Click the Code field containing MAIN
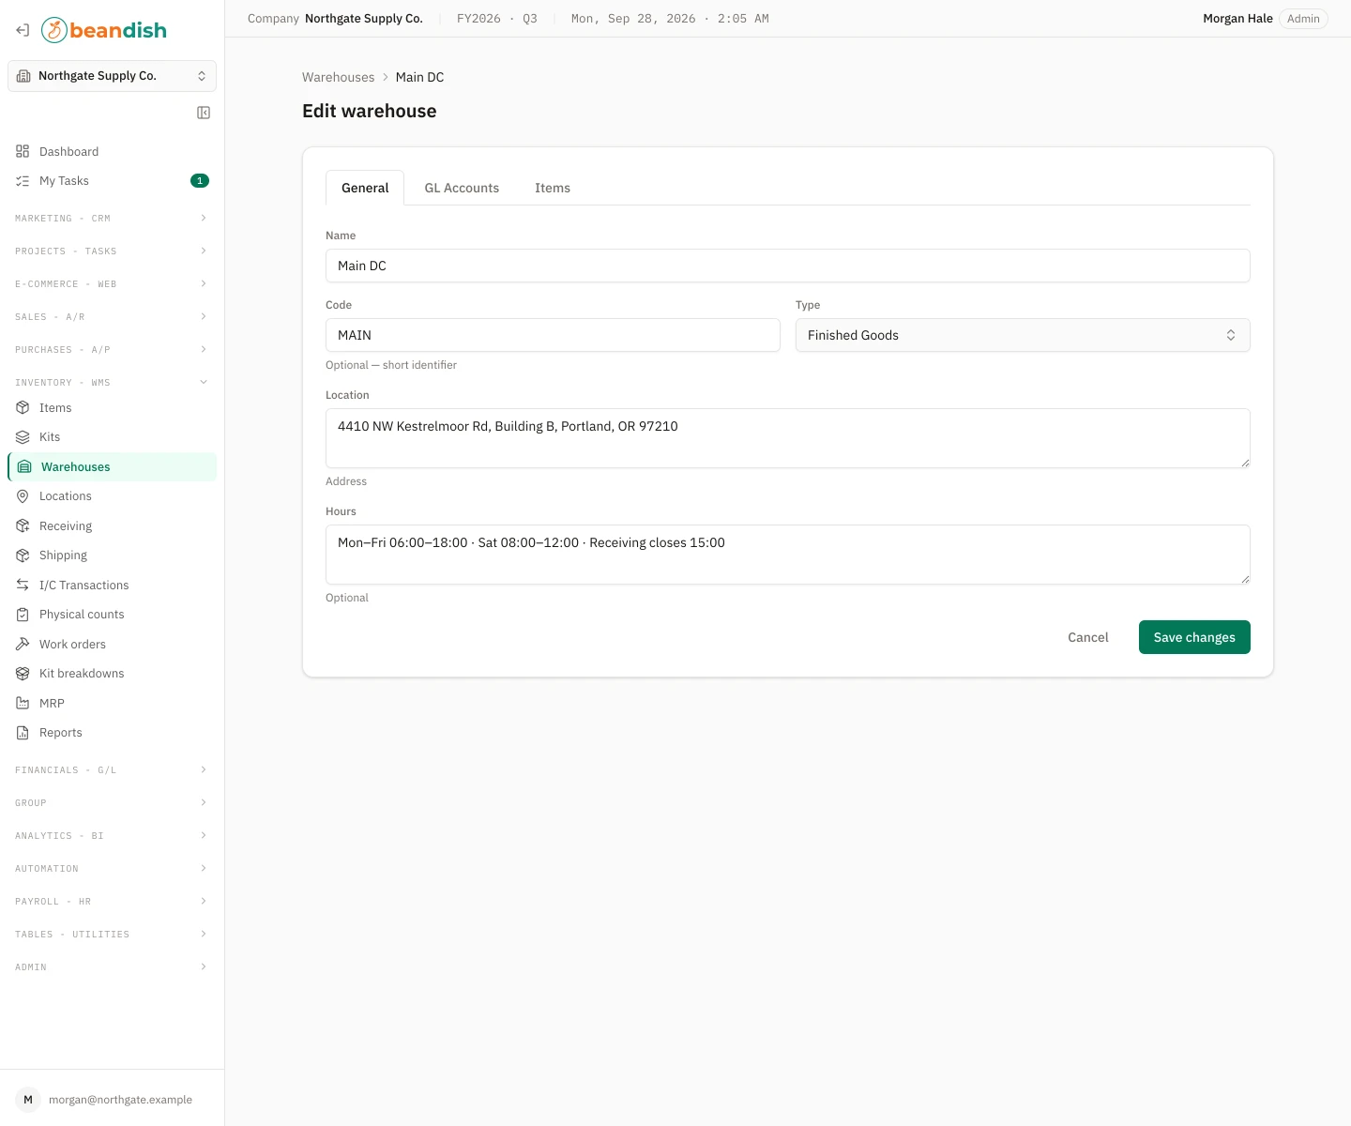 pos(553,335)
